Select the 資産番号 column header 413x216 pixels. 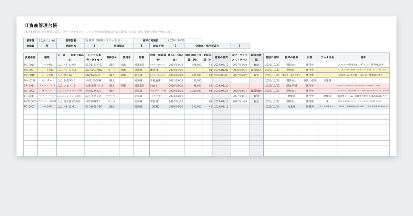[x=30, y=57]
